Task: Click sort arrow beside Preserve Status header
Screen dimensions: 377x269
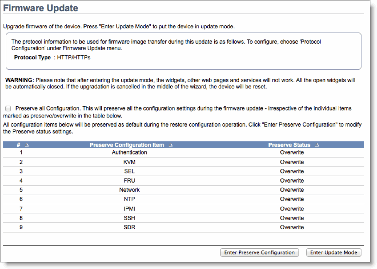Action: pos(317,145)
